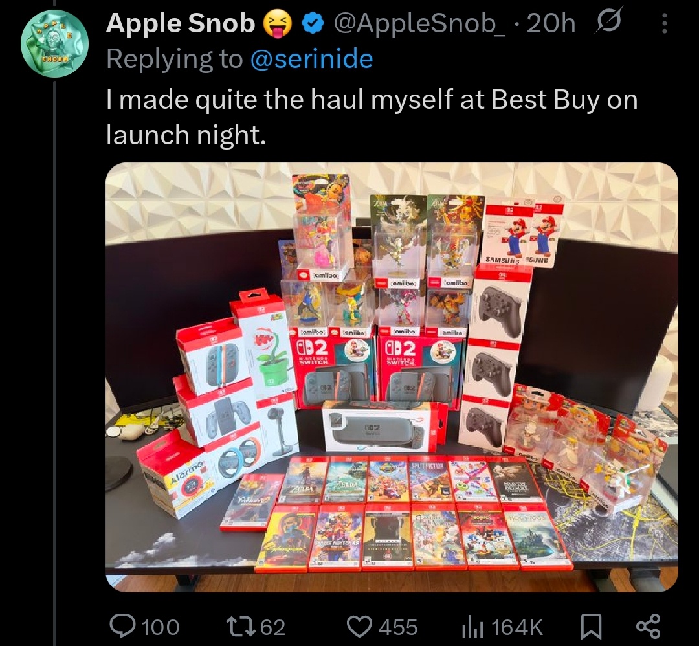Like the tweet with the heart icon
This screenshot has width=699, height=646.
tap(360, 627)
